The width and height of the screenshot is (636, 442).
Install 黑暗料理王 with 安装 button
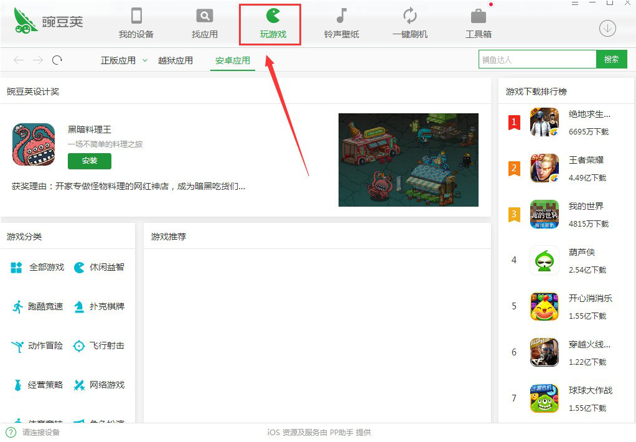[90, 161]
